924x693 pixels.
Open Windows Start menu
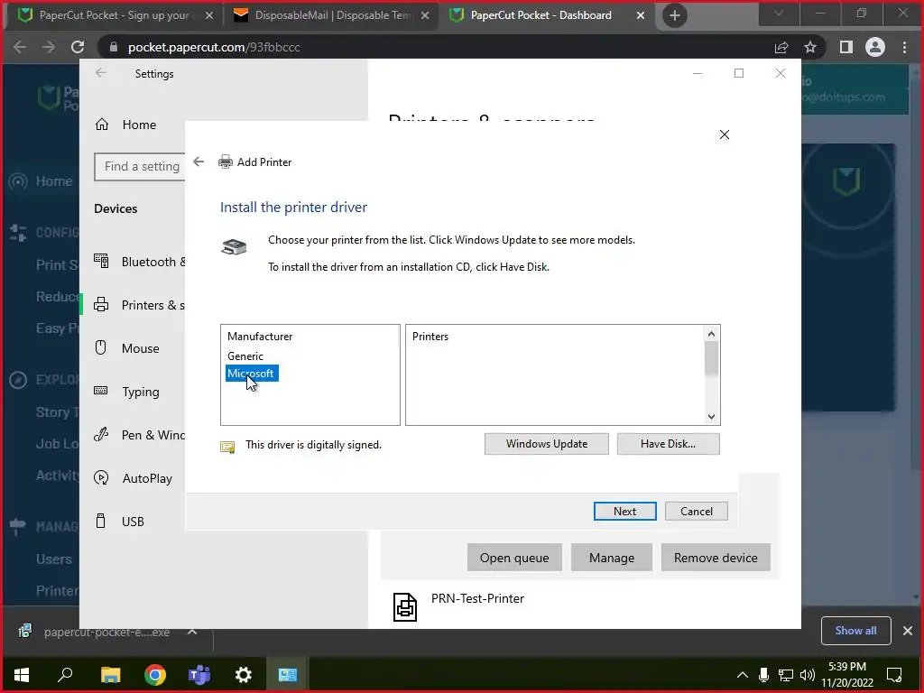coord(22,675)
